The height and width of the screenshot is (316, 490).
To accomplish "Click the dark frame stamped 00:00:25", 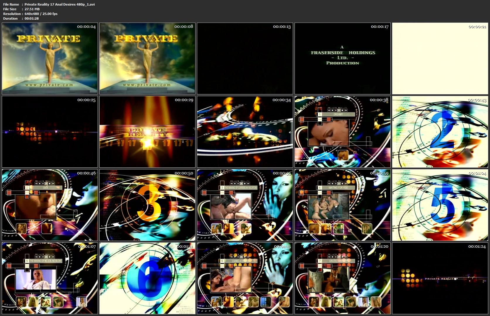I will point(50,132).
